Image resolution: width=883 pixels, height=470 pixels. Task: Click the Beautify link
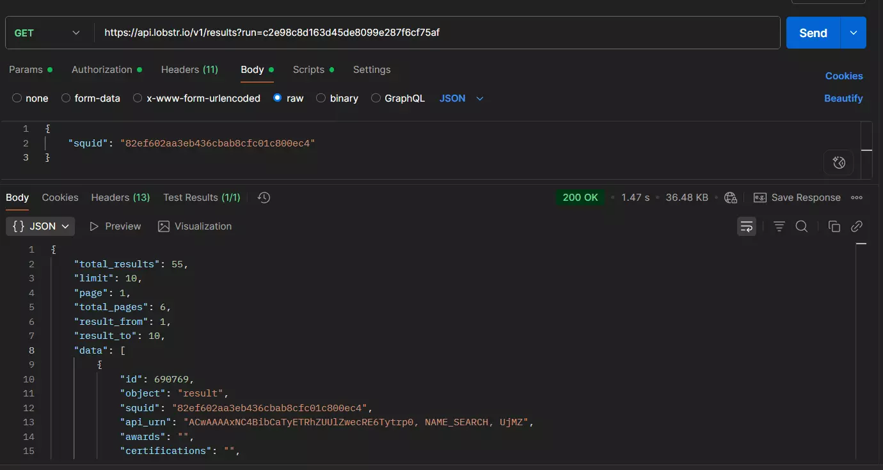pyautogui.click(x=843, y=98)
